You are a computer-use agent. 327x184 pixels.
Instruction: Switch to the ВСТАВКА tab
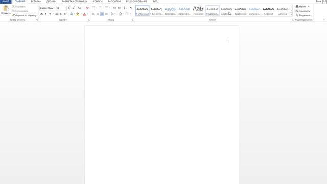click(x=36, y=1)
